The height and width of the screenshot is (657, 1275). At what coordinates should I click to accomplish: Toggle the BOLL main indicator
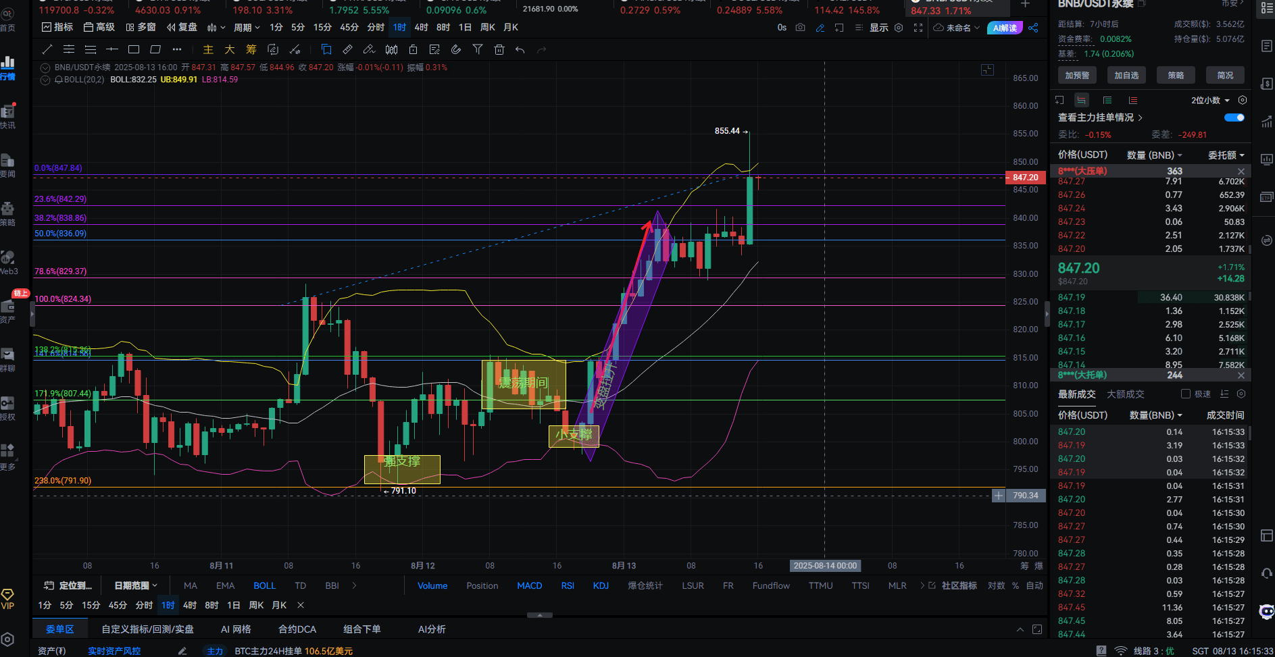(264, 585)
